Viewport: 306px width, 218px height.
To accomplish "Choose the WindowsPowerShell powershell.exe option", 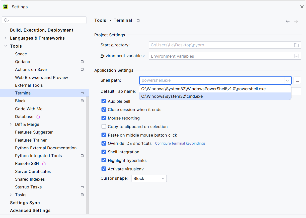I will click(203, 89).
